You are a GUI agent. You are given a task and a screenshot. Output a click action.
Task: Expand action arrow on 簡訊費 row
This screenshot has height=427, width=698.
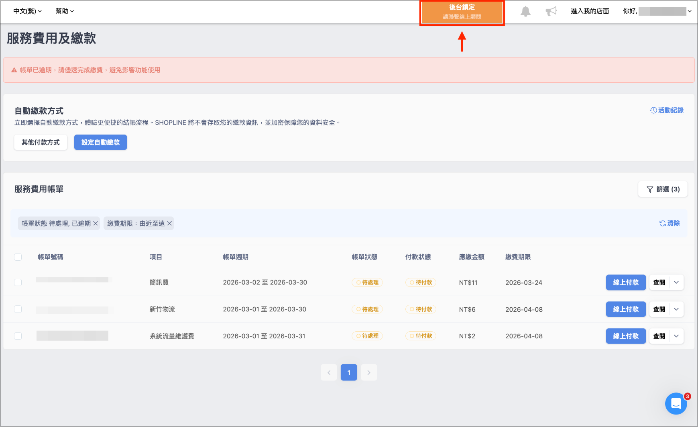point(676,282)
